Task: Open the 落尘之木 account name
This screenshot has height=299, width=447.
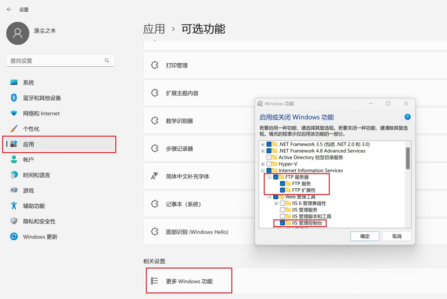Action: point(45,31)
